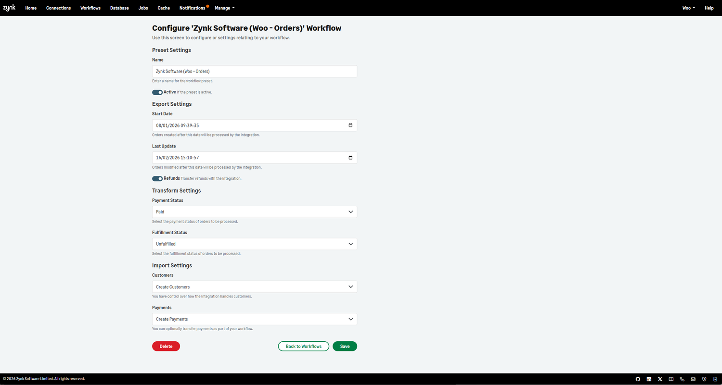The image size is (722, 385).
Task: Click the Zynk logo in the navigation bar
Action: [x=9, y=8]
